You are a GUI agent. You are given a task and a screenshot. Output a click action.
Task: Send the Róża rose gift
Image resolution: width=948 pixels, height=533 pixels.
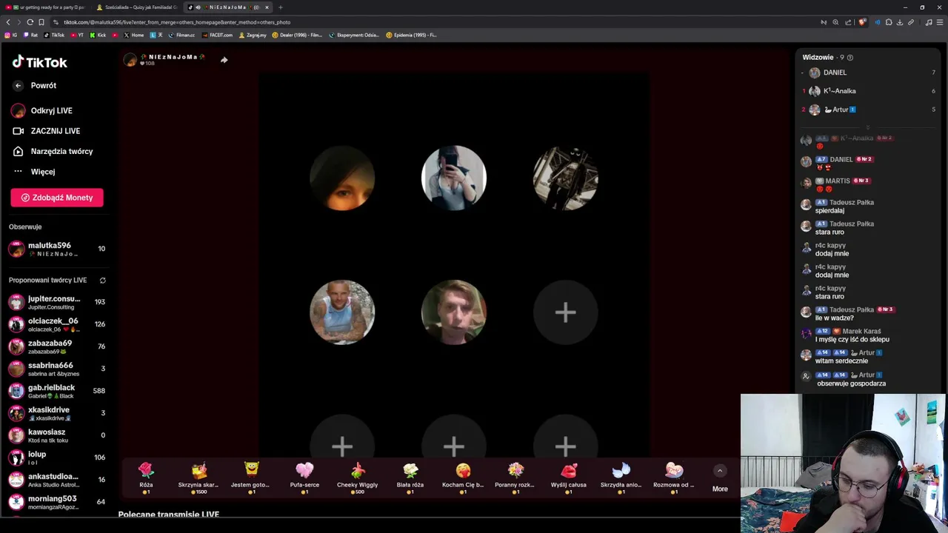pyautogui.click(x=146, y=477)
